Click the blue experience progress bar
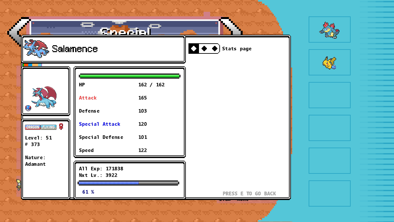Image resolution: width=394 pixels, height=222 pixels. tap(128, 183)
